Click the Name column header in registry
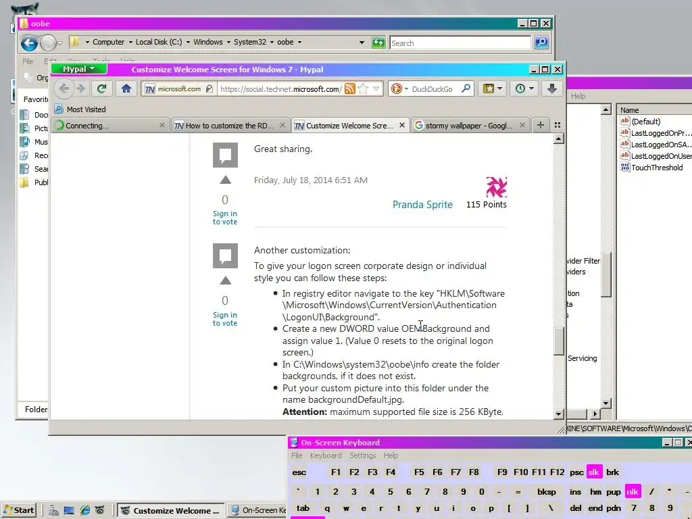The width and height of the screenshot is (692, 519). click(655, 110)
